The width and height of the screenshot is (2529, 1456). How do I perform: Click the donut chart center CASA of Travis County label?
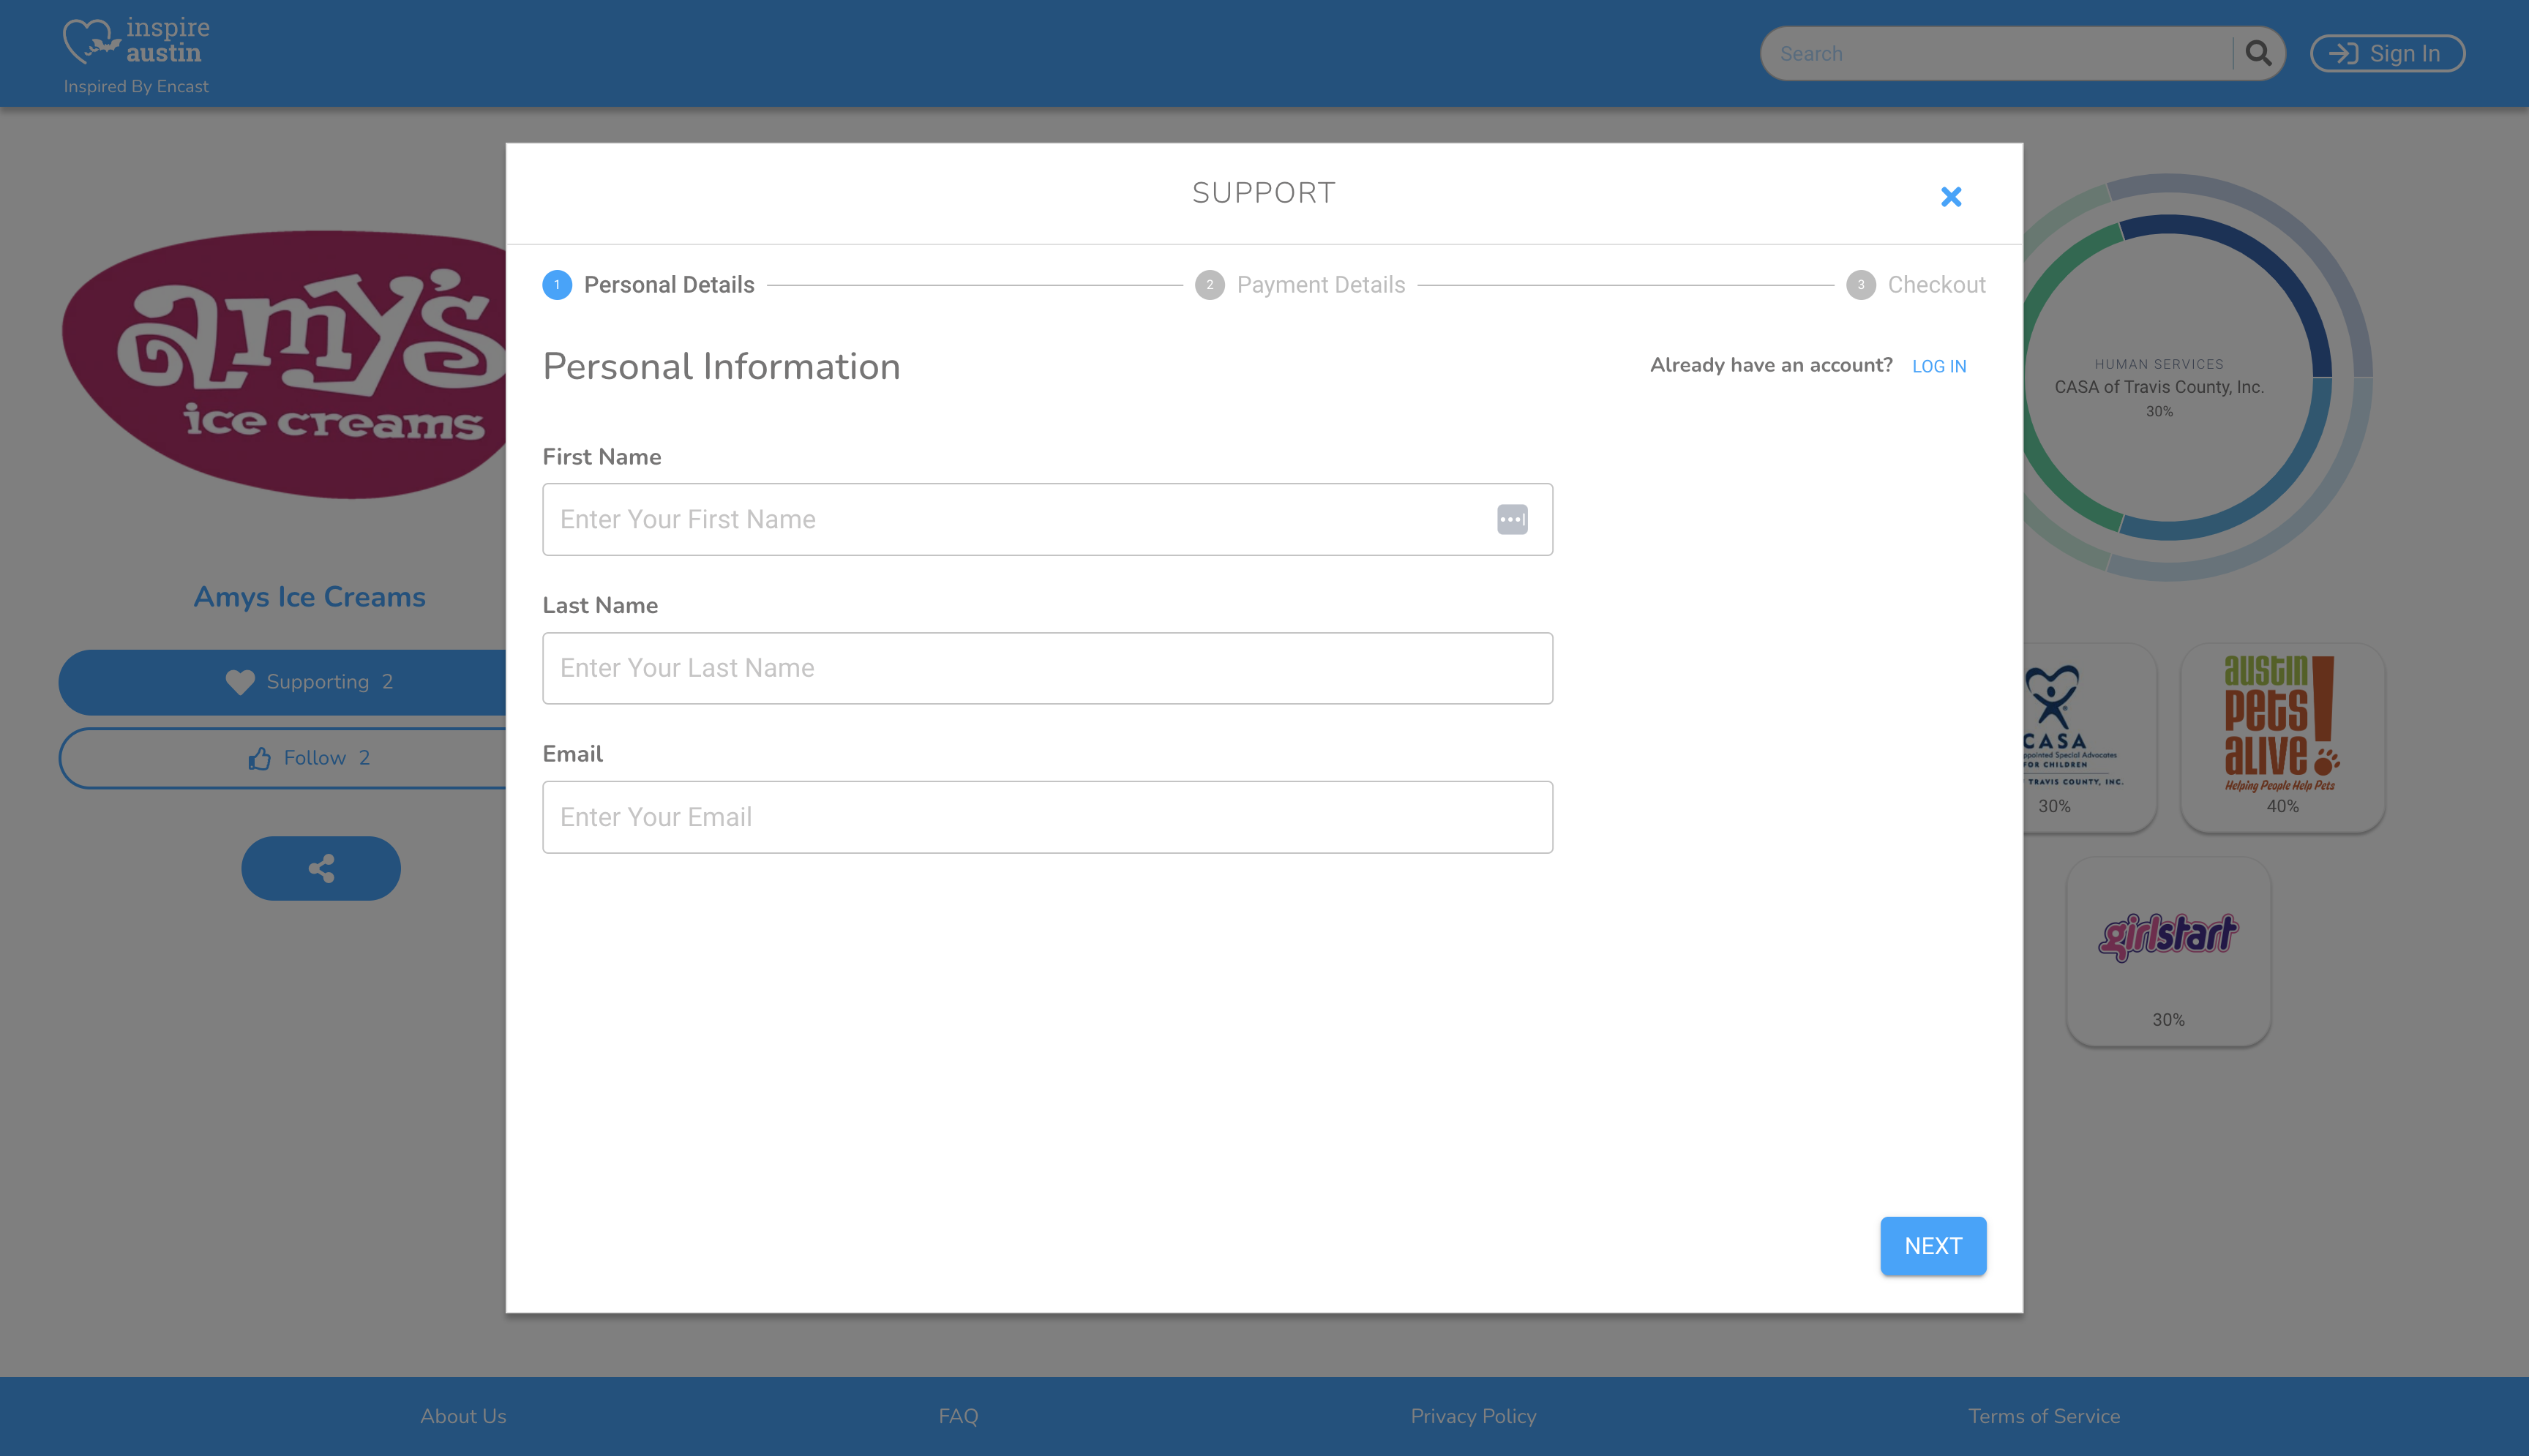click(2159, 387)
